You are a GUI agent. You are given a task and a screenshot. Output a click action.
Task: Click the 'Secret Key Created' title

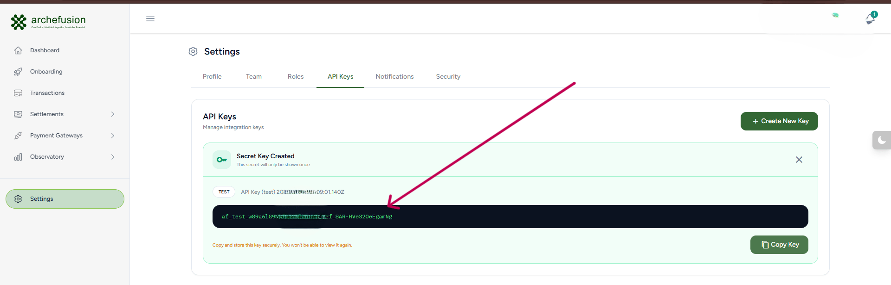click(x=265, y=156)
